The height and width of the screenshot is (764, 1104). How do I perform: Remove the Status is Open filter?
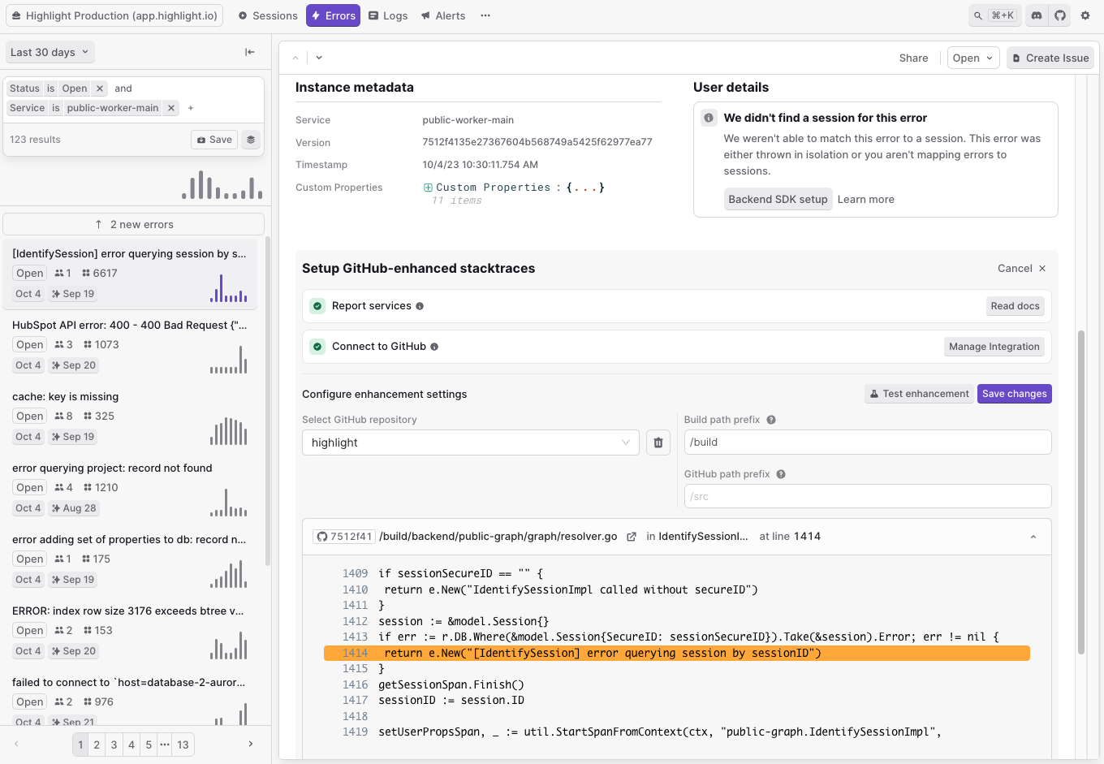[x=100, y=88]
